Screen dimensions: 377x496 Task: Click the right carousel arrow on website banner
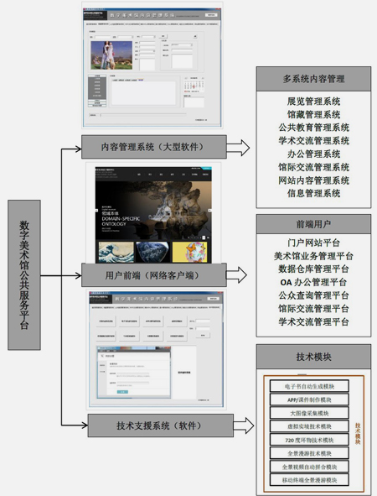click(x=210, y=211)
